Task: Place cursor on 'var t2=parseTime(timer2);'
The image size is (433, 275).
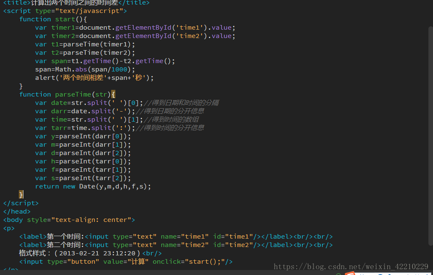Action: 85,53
